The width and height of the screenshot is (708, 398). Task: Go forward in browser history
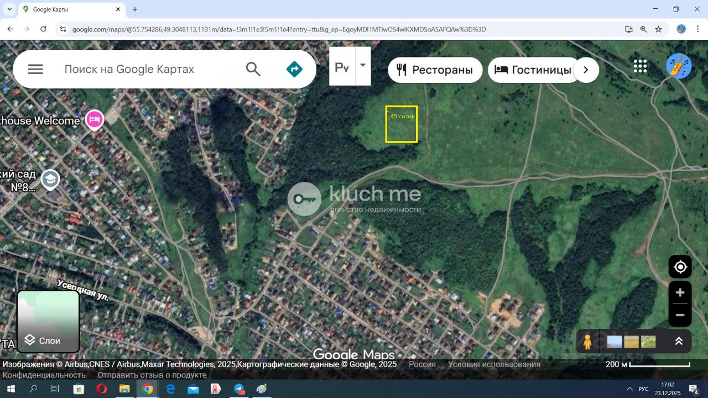click(x=27, y=29)
